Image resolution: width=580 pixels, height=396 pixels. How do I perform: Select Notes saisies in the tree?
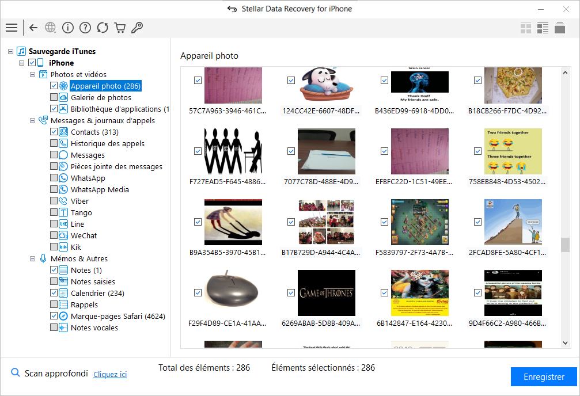click(x=93, y=282)
